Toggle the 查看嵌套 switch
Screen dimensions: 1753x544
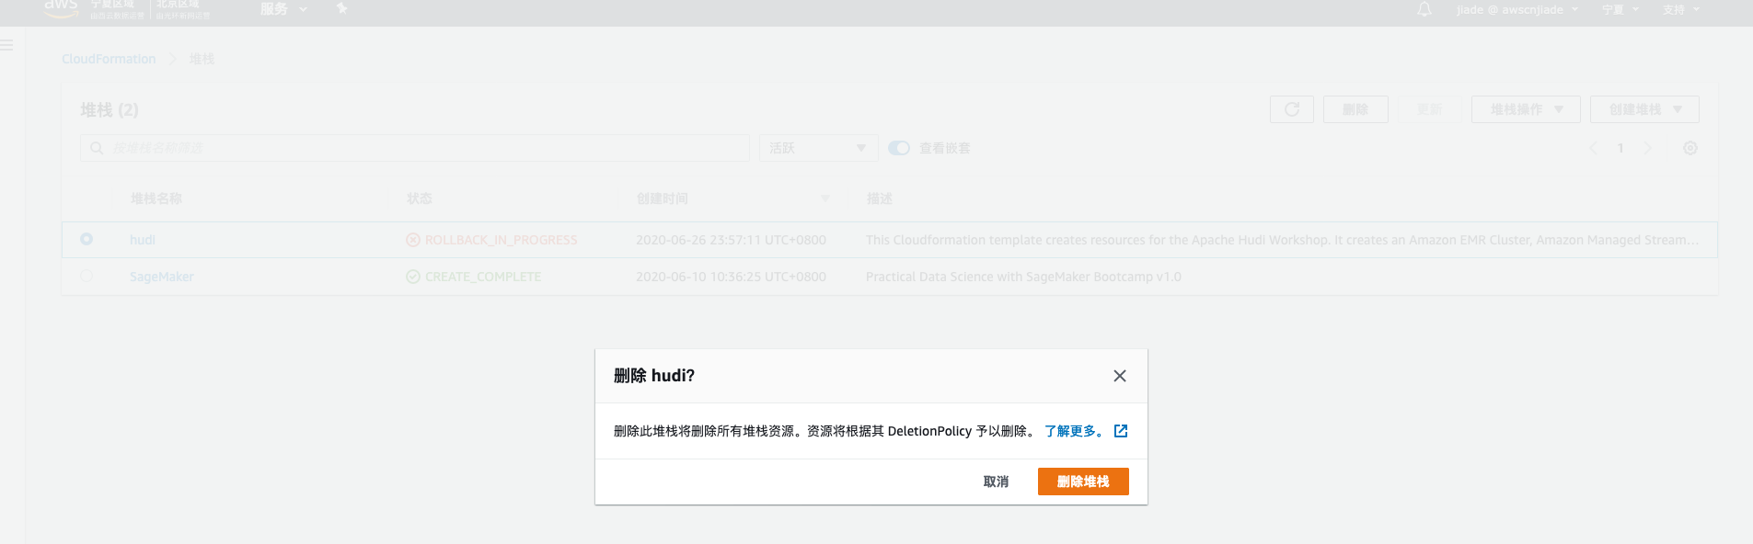(x=899, y=148)
